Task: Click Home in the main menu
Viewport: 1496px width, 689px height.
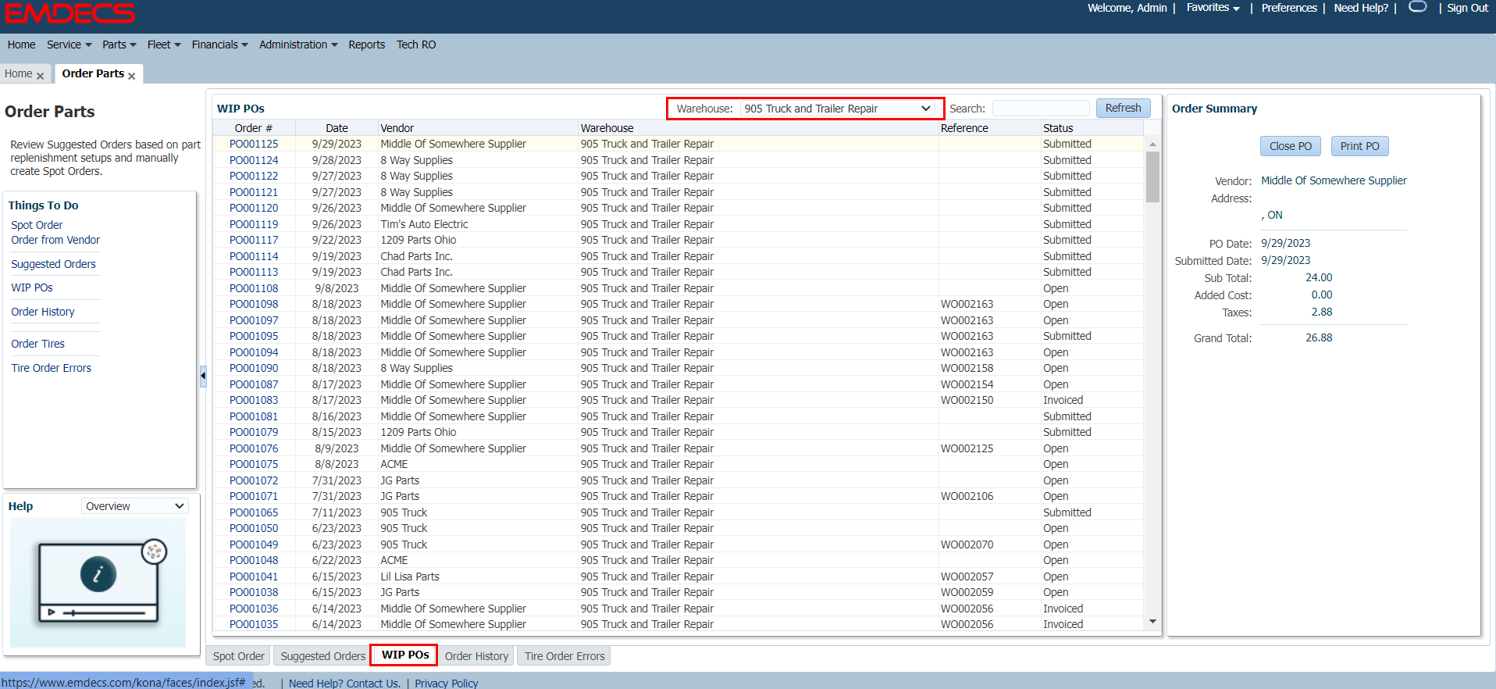Action: click(21, 45)
